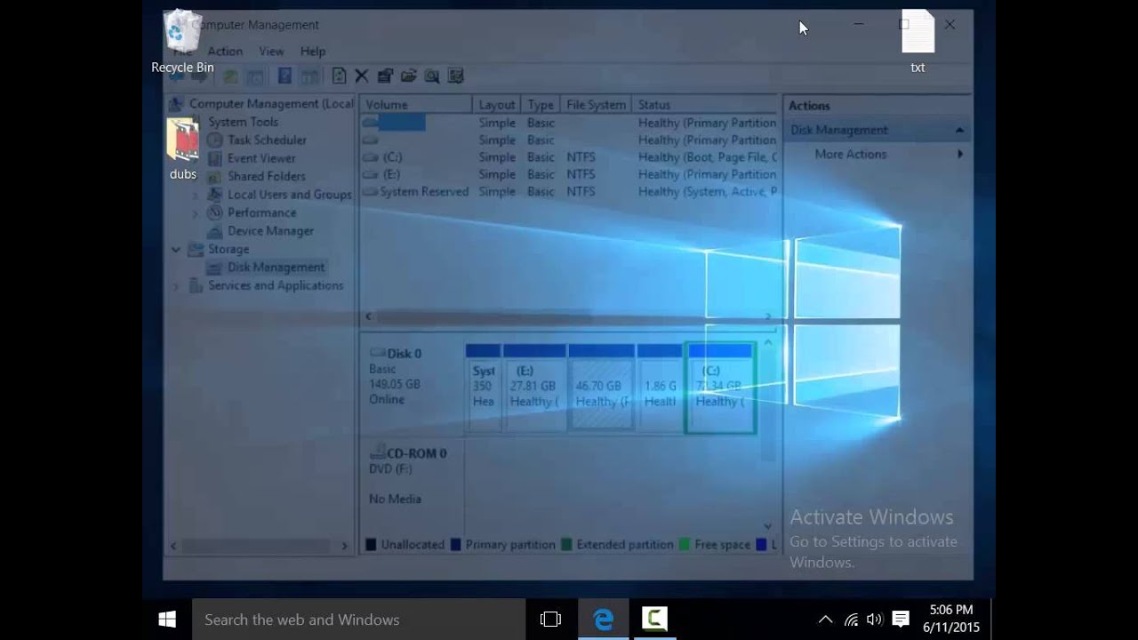This screenshot has width=1138, height=640.
Task: Expand the Local Users and Groups node
Action: coord(196,195)
